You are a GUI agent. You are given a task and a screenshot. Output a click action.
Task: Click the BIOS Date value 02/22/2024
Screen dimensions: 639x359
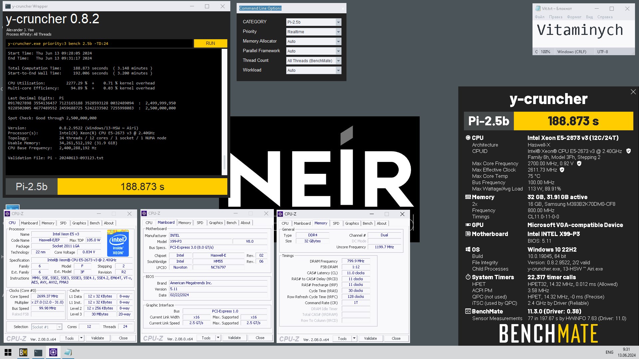pyautogui.click(x=218, y=295)
